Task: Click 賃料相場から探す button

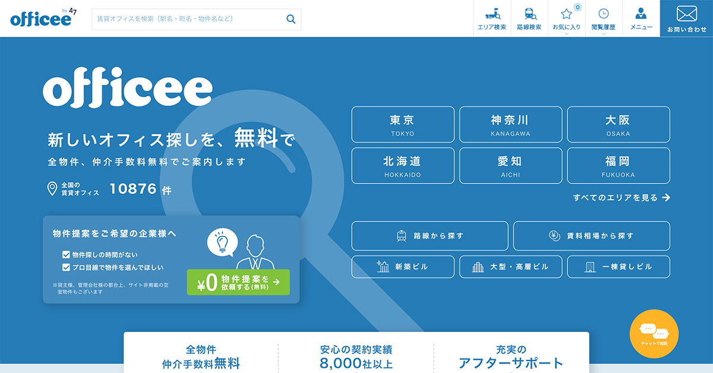Action: point(591,236)
